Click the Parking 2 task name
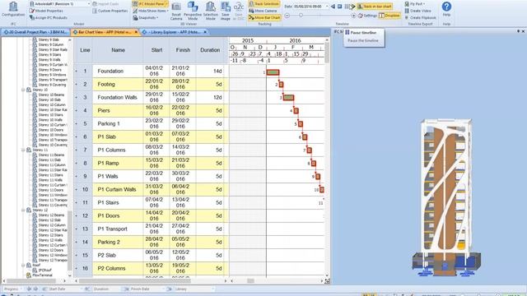Image resolution: width=527 pixels, height=296 pixels. point(109,242)
